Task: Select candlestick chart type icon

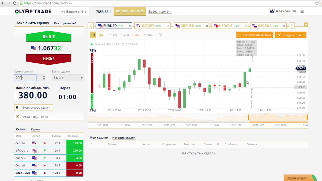Action: pyautogui.click(x=93, y=35)
